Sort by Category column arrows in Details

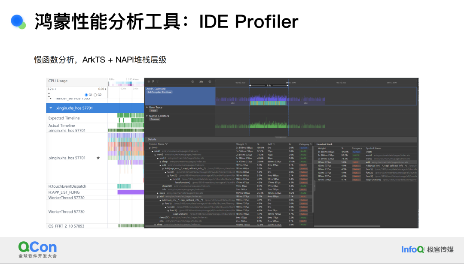(x=311, y=144)
